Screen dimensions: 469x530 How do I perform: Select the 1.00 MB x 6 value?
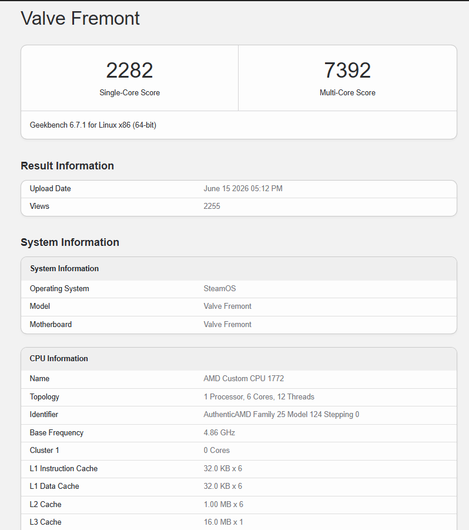pyautogui.click(x=223, y=504)
